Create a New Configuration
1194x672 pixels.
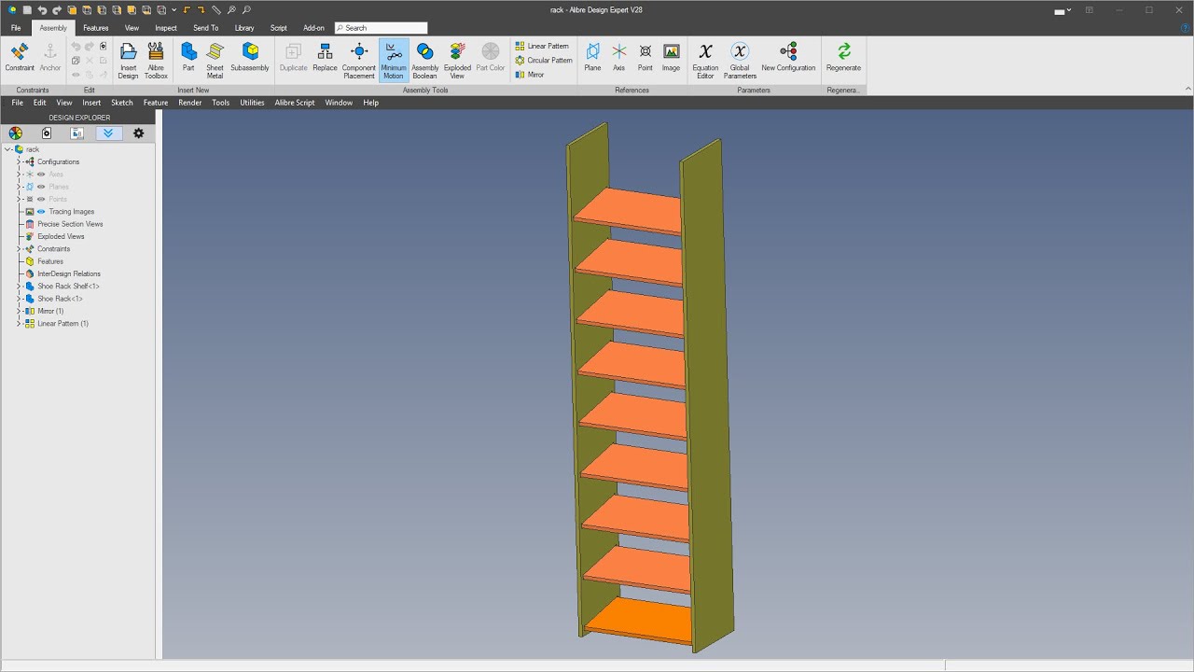tap(788, 57)
